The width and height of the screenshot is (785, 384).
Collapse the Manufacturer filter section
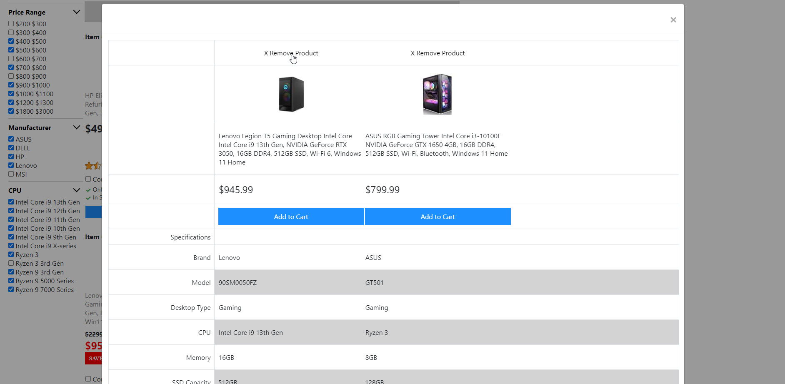coord(76,127)
